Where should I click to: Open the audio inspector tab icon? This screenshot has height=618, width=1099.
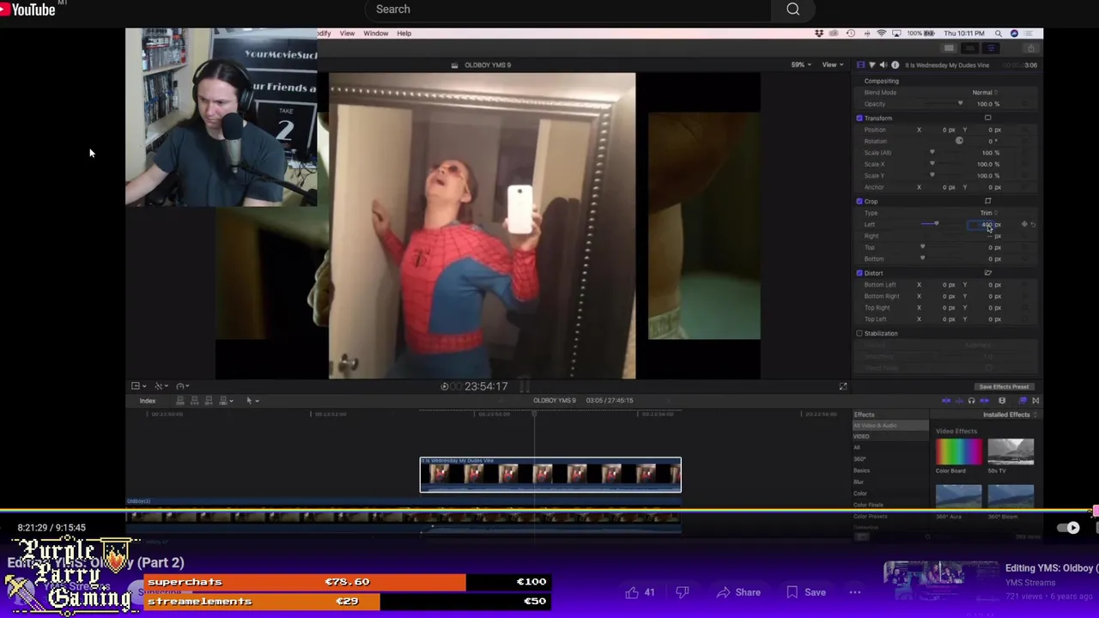[883, 65]
